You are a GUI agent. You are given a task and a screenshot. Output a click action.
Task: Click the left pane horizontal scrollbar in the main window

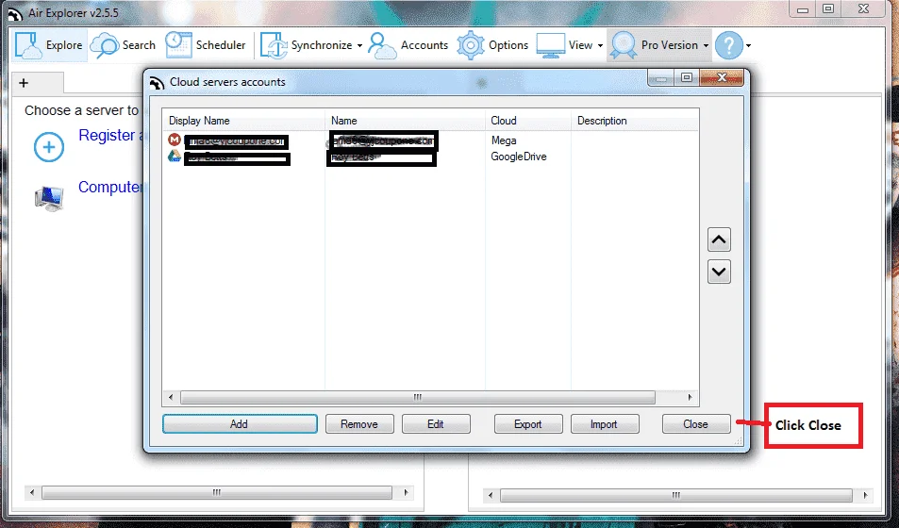pyautogui.click(x=217, y=492)
